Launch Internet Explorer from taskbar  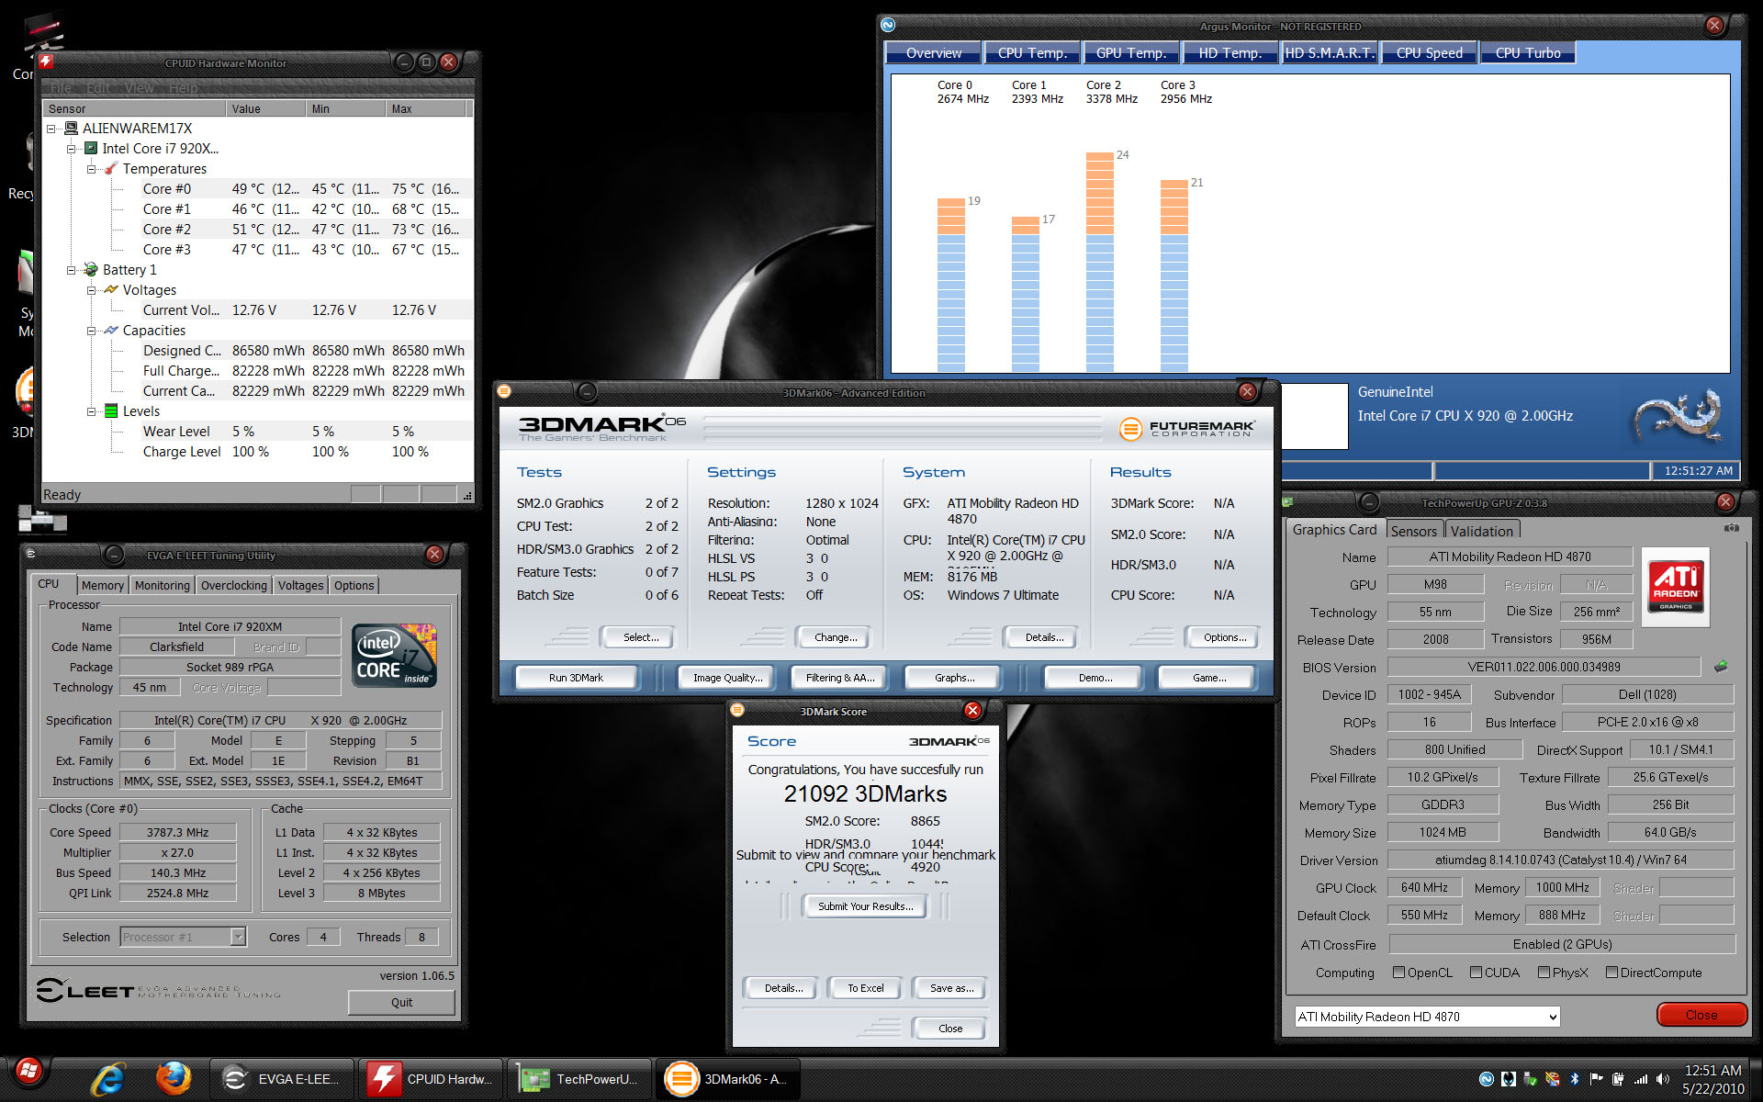coord(107,1079)
